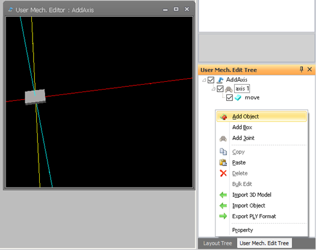The width and height of the screenshot is (316, 250).
Task: Collapse the AddAxis tree node
Action: 204,80
